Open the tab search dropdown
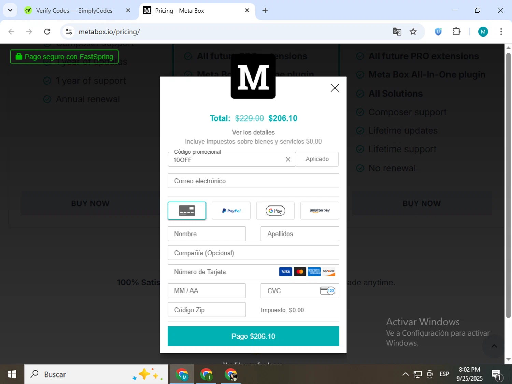Screen dimensions: 512x384 click(10, 10)
